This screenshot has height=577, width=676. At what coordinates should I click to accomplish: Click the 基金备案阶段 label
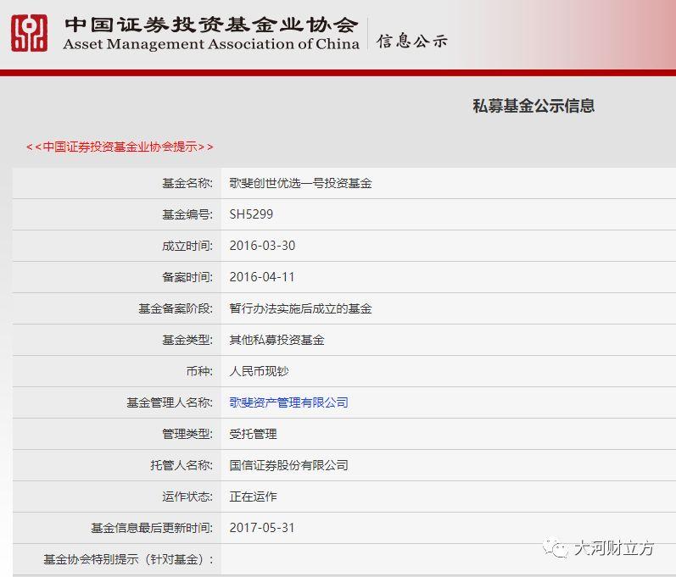pos(176,308)
